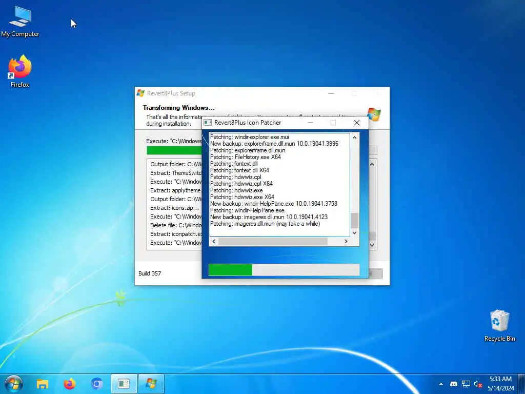The width and height of the screenshot is (525, 394).
Task: Open File Explorer from the taskbar
Action: [43, 384]
